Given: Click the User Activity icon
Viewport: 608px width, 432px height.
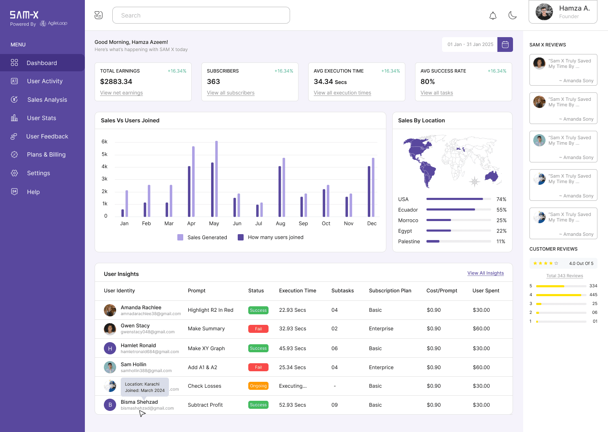Looking at the screenshot, I should click(x=14, y=81).
